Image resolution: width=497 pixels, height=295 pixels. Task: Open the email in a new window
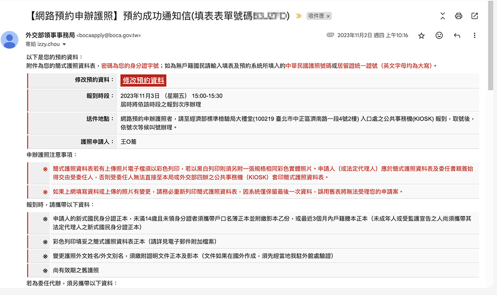click(475, 16)
